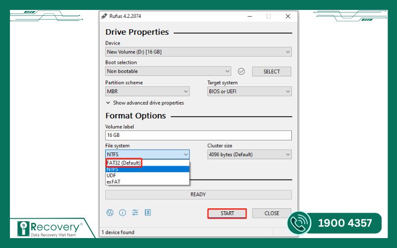Viewport: 397px width, 248px height.
Task: Open the language globe icon
Action: coord(110,213)
